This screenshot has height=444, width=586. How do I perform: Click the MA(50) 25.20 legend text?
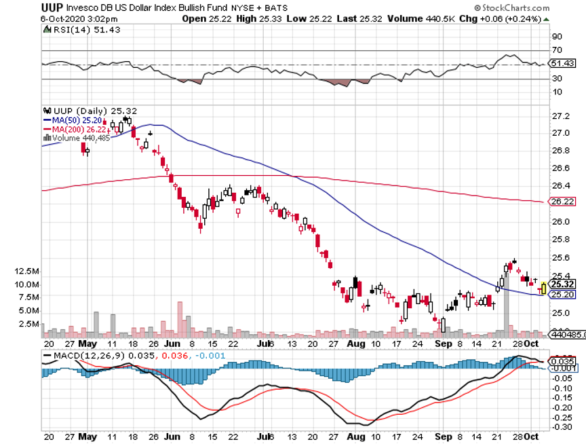[77, 120]
